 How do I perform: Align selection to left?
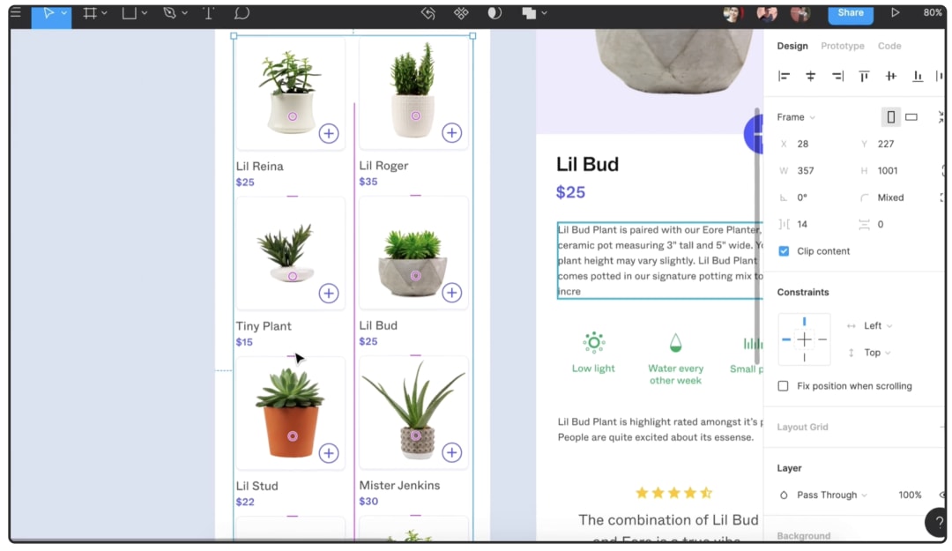pos(784,76)
